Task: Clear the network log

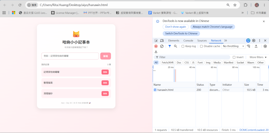Action: point(162,46)
